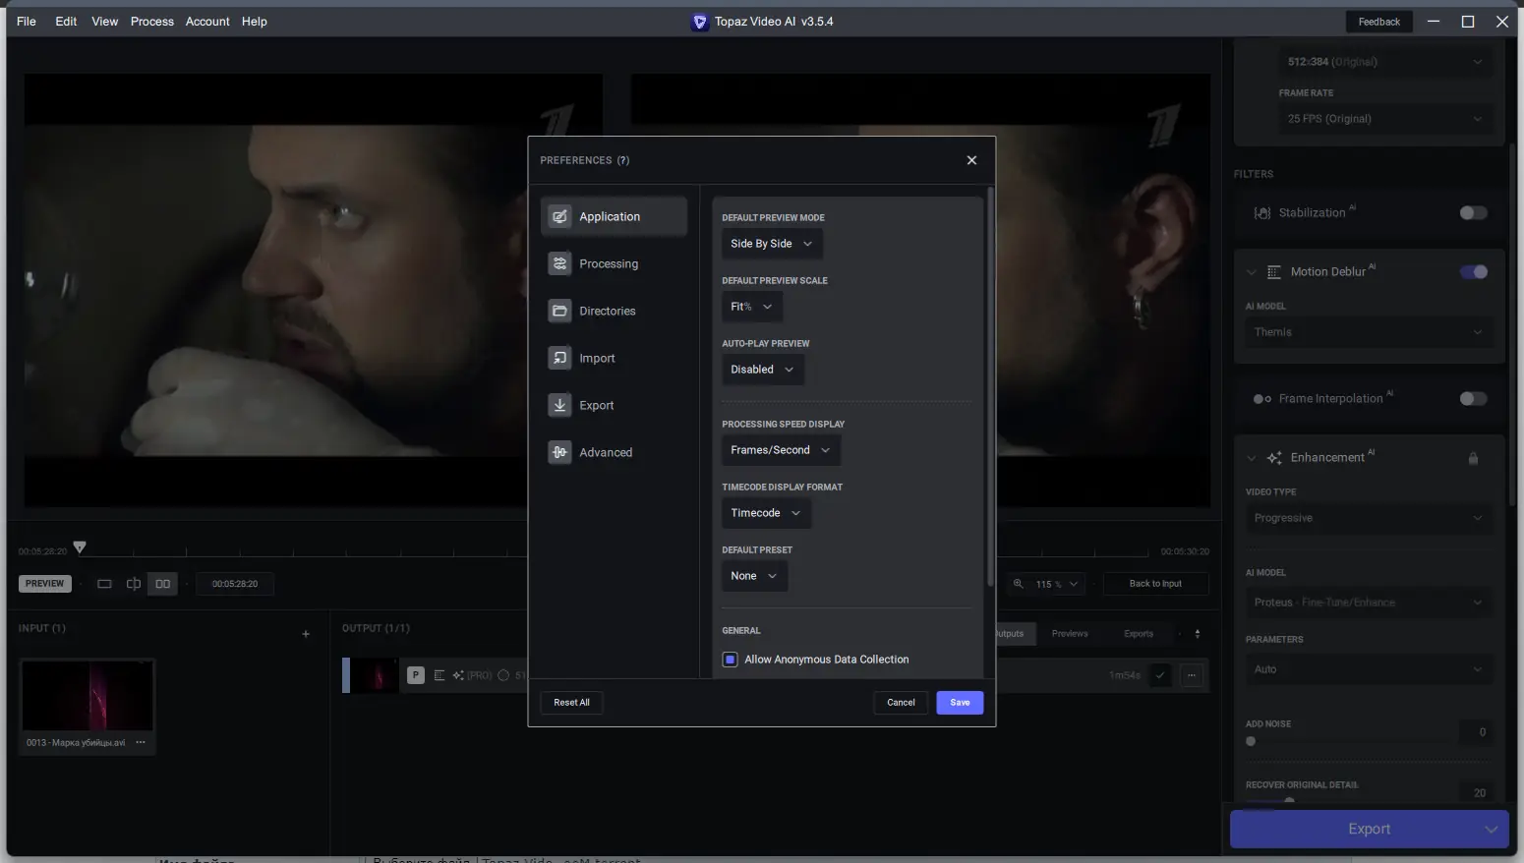The width and height of the screenshot is (1524, 863).
Task: Close the Preferences dialog with X
Action: point(971,160)
